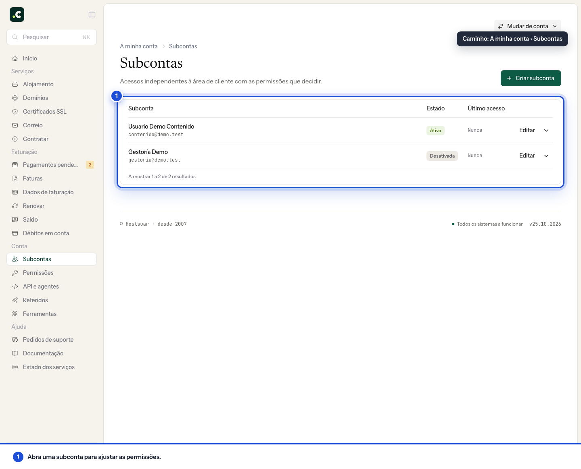Viewport: 581px width, 469px height.
Task: Click the Permissões key icon
Action: click(x=15, y=273)
